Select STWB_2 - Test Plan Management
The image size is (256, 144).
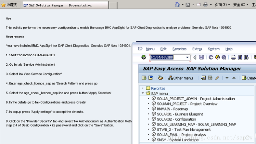(x=184, y=129)
